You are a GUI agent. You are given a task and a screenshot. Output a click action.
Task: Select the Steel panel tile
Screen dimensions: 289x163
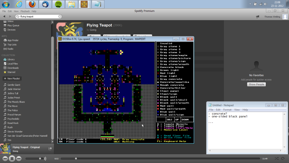click(x=169, y=91)
